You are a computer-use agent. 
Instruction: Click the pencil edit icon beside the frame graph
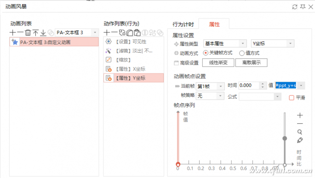pos(300,140)
